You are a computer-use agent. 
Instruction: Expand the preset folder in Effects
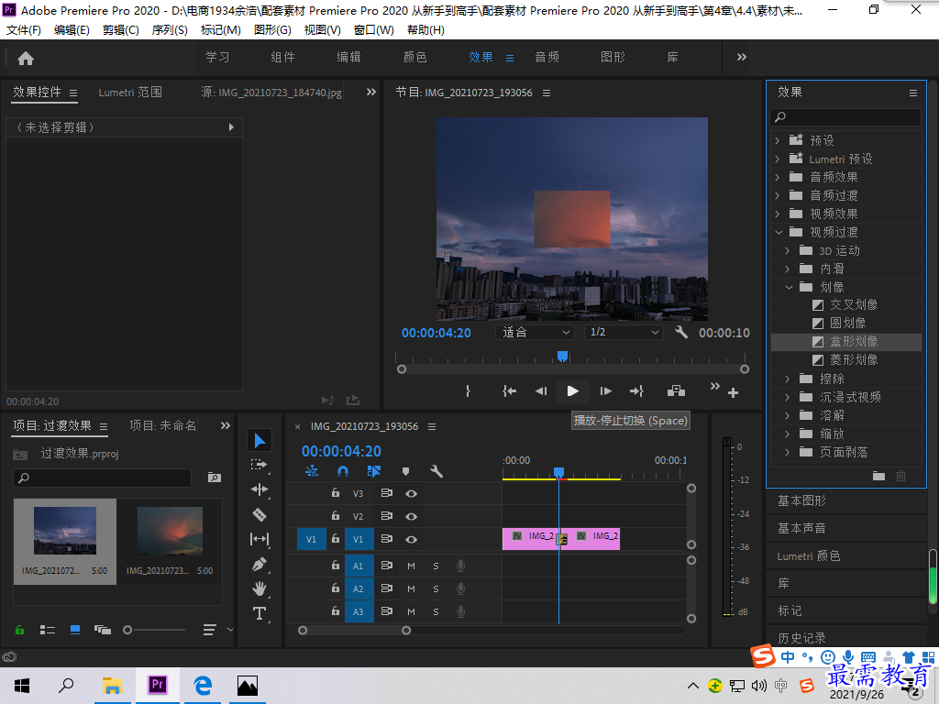pyautogui.click(x=778, y=140)
